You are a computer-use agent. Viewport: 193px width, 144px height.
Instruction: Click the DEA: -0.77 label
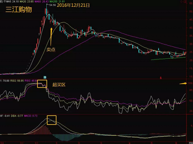click(x=17, y=115)
